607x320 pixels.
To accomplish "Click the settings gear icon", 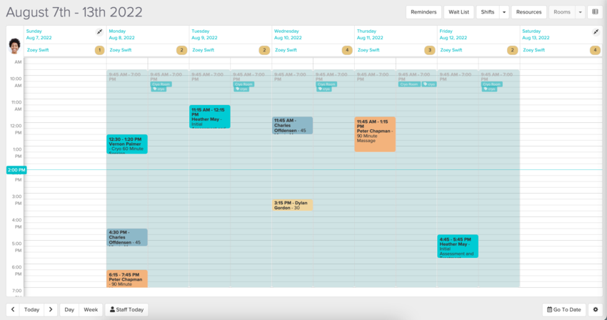I will [x=595, y=309].
